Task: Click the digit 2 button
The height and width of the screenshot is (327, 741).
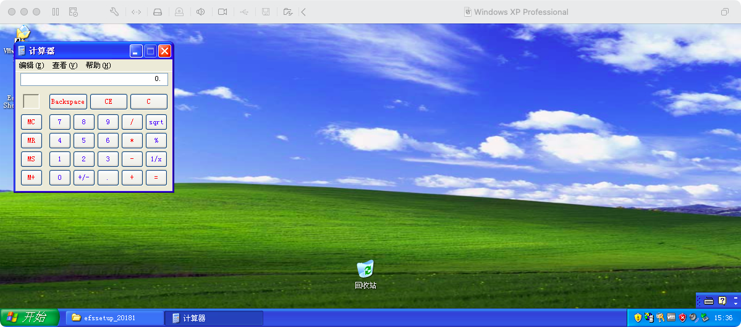Action: (84, 159)
